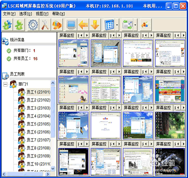Click the user icon beside 员工2 (23102)
The width and height of the screenshot is (189, 178).
pos(22,100)
